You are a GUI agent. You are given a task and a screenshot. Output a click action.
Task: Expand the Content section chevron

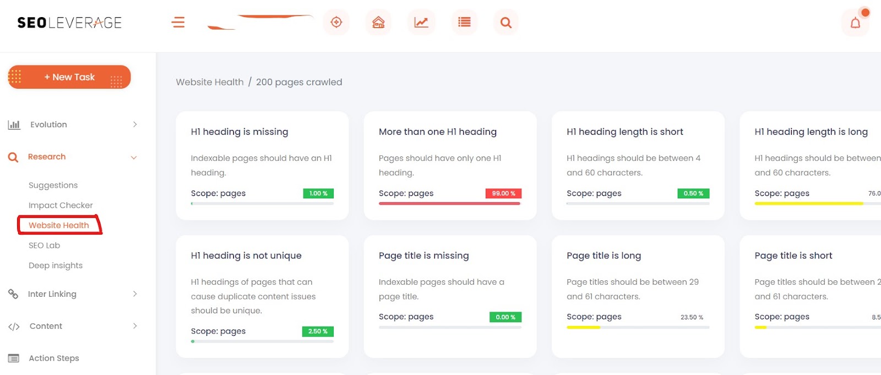pyautogui.click(x=135, y=326)
